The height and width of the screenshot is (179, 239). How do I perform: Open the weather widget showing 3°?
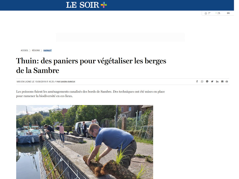click(x=207, y=13)
